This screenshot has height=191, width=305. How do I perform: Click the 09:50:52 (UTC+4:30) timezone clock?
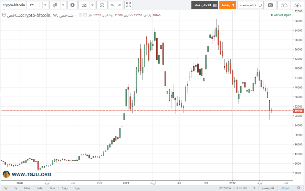pos(233,188)
